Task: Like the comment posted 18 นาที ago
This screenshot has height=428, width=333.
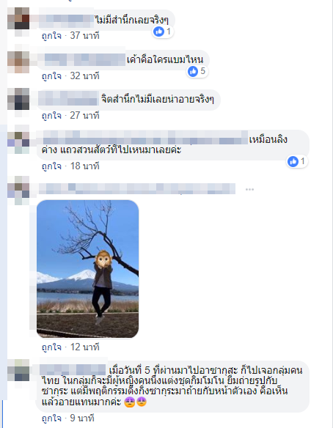Action: pos(51,166)
